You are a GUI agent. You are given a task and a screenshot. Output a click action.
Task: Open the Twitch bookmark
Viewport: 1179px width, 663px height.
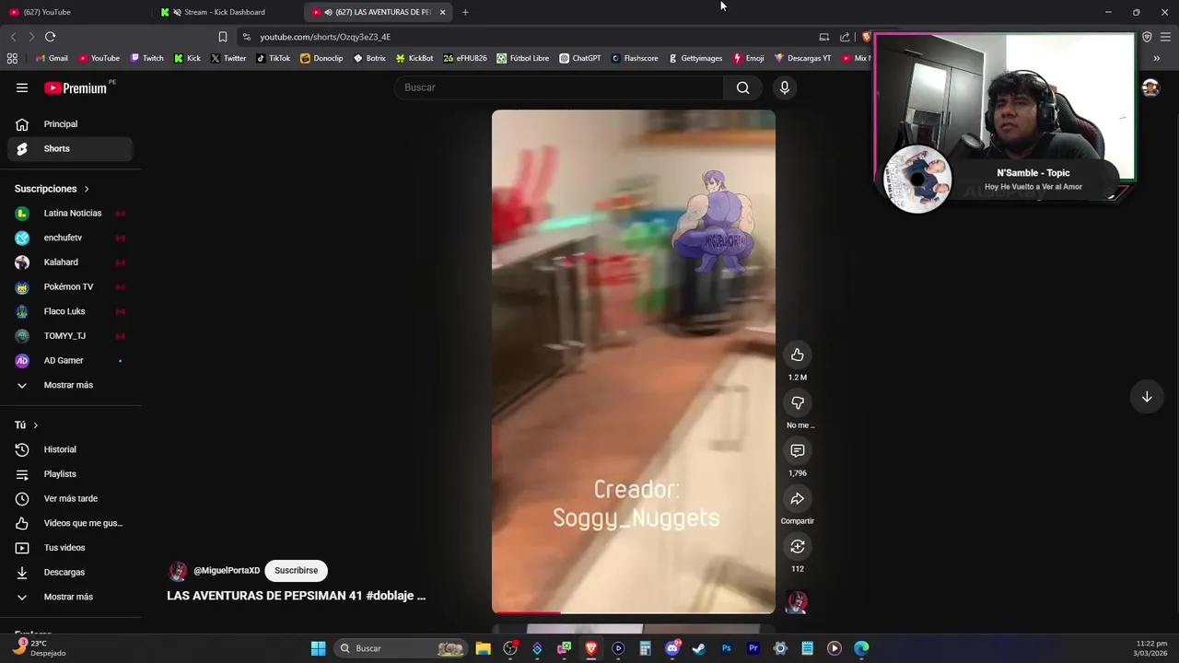pos(146,58)
